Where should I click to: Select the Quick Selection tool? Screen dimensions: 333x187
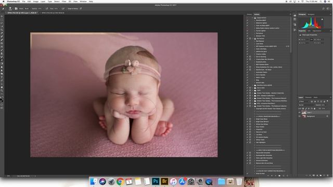pyautogui.click(x=2, y=26)
